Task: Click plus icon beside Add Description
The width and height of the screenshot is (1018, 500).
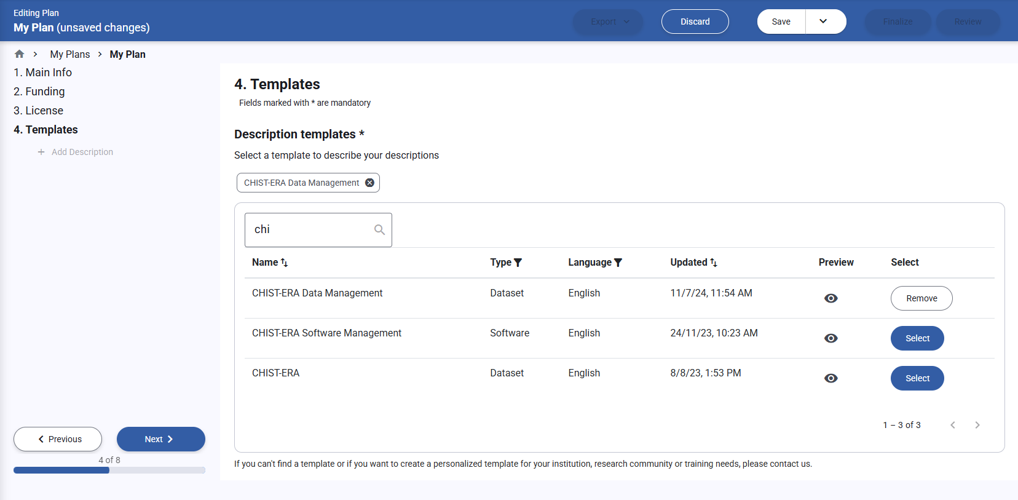Action: pos(41,152)
